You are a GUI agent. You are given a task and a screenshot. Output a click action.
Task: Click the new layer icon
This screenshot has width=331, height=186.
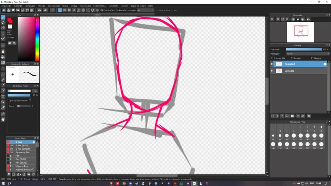pos(272,116)
